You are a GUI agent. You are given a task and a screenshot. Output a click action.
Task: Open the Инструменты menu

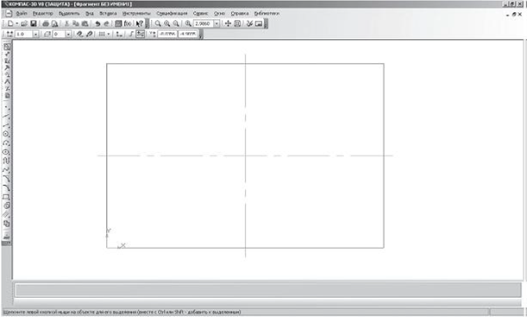(x=136, y=14)
